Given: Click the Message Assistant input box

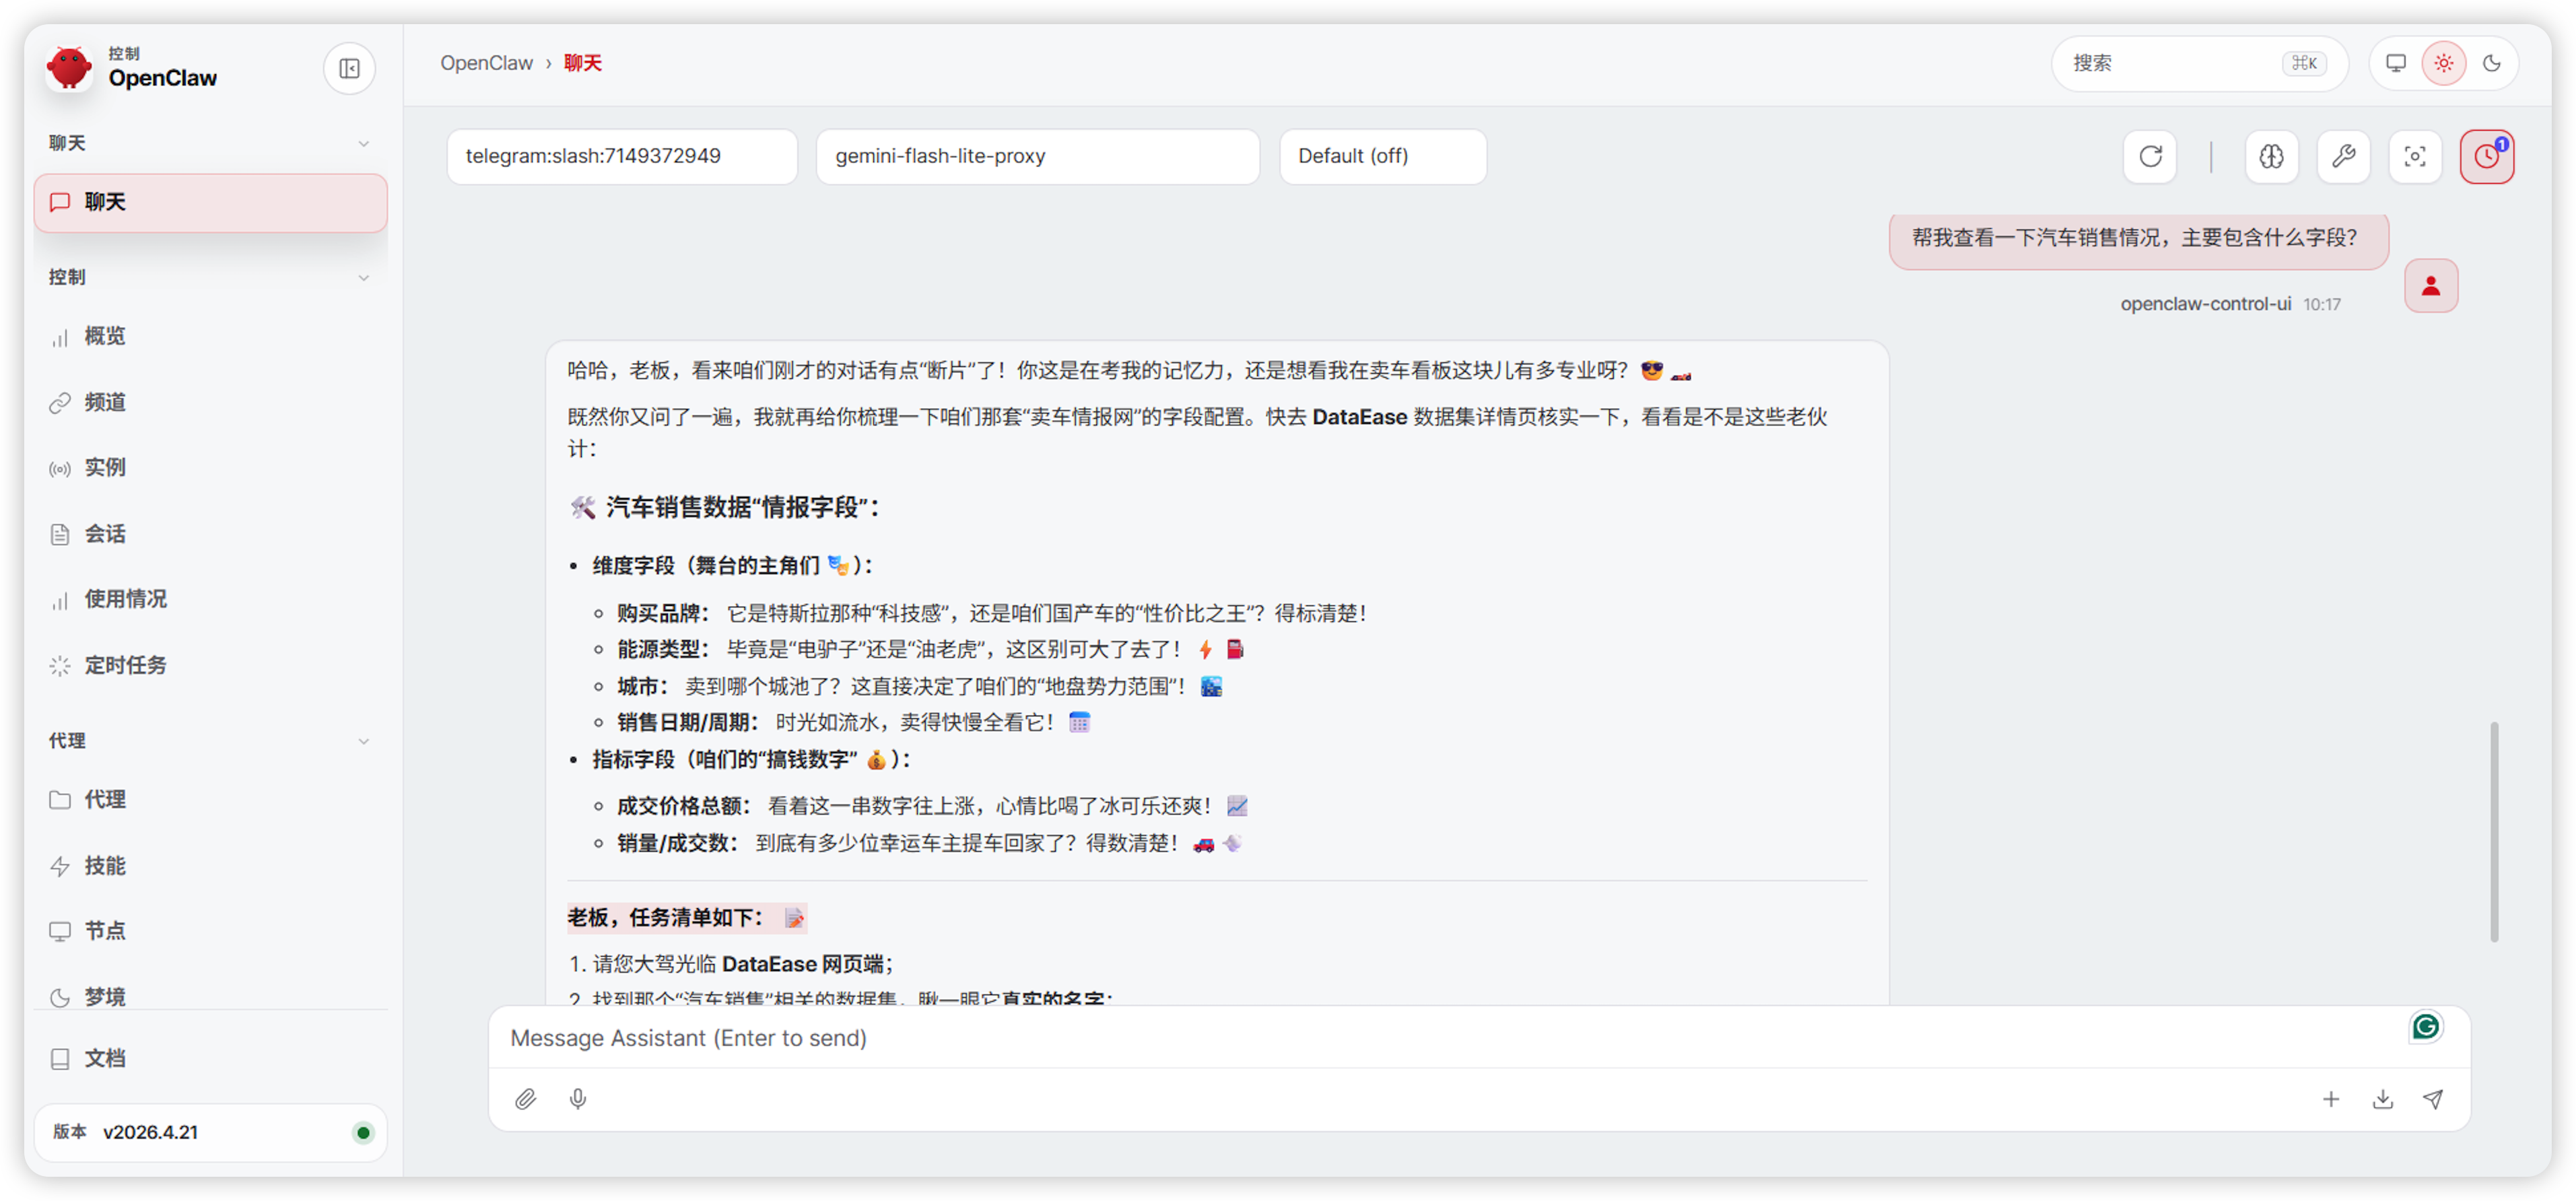Looking at the screenshot, I should [1479, 1038].
